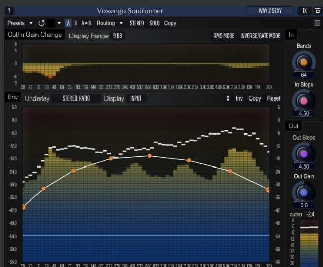Toggle the SOLO button

click(x=155, y=23)
